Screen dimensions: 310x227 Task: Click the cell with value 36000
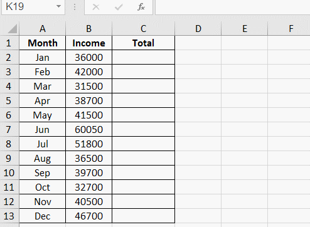point(89,58)
